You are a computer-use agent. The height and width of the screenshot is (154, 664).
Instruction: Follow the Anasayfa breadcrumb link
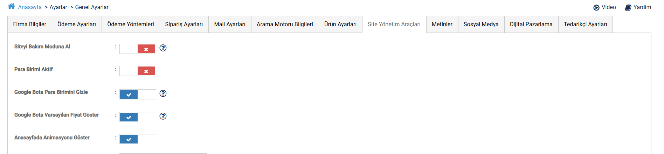coord(30,7)
